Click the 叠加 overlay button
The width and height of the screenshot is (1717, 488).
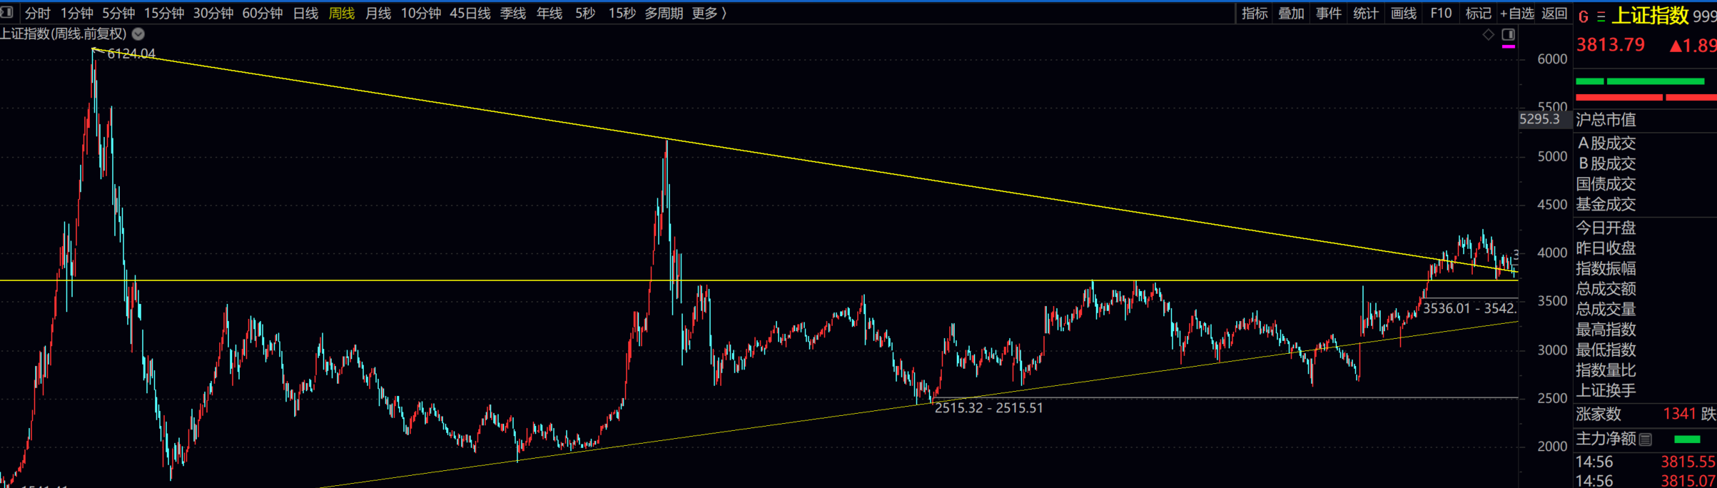pyautogui.click(x=1292, y=13)
